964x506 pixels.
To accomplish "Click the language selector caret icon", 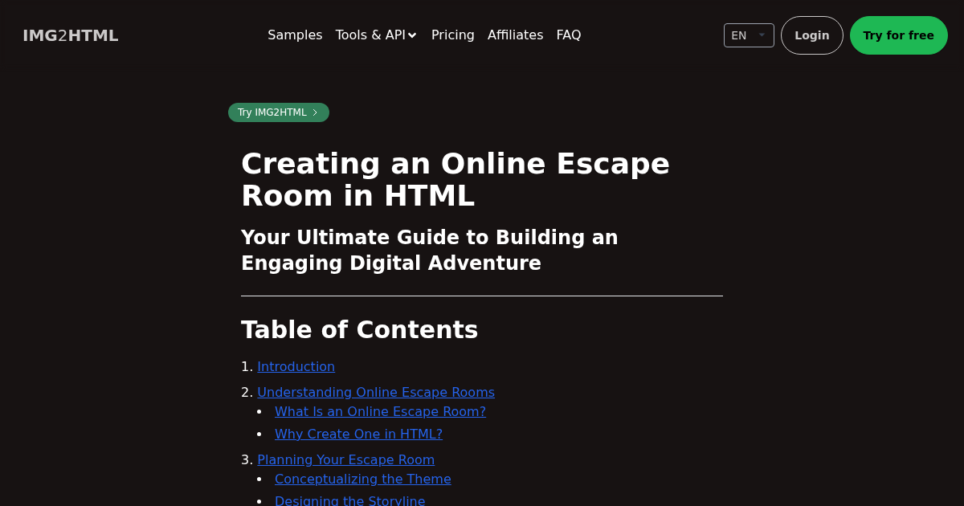I will point(762,35).
